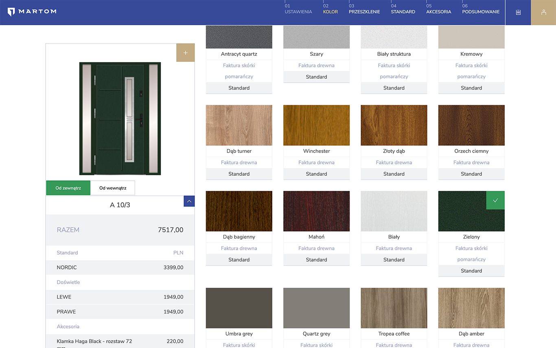Open the Przeszklenie step
Screen dimensions: 556x348
(x=364, y=9)
